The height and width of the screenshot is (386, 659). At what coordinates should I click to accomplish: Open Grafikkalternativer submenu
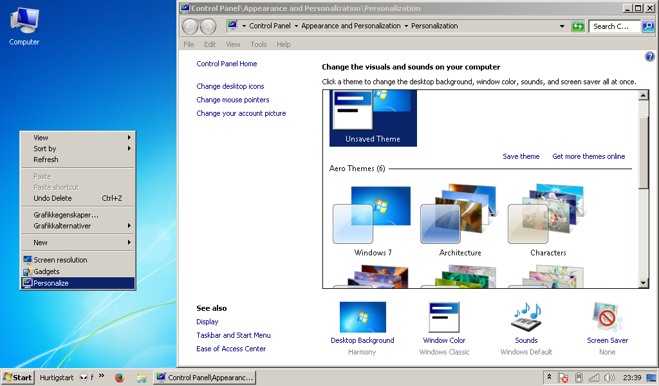tap(78, 226)
